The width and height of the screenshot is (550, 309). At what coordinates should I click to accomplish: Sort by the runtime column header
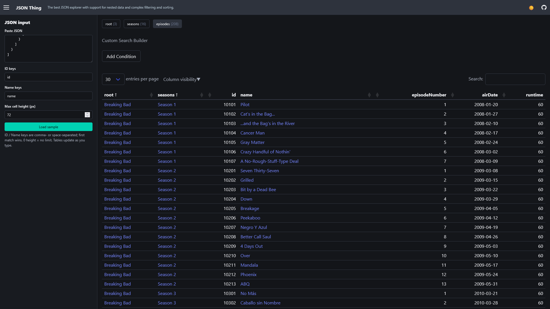(534, 95)
